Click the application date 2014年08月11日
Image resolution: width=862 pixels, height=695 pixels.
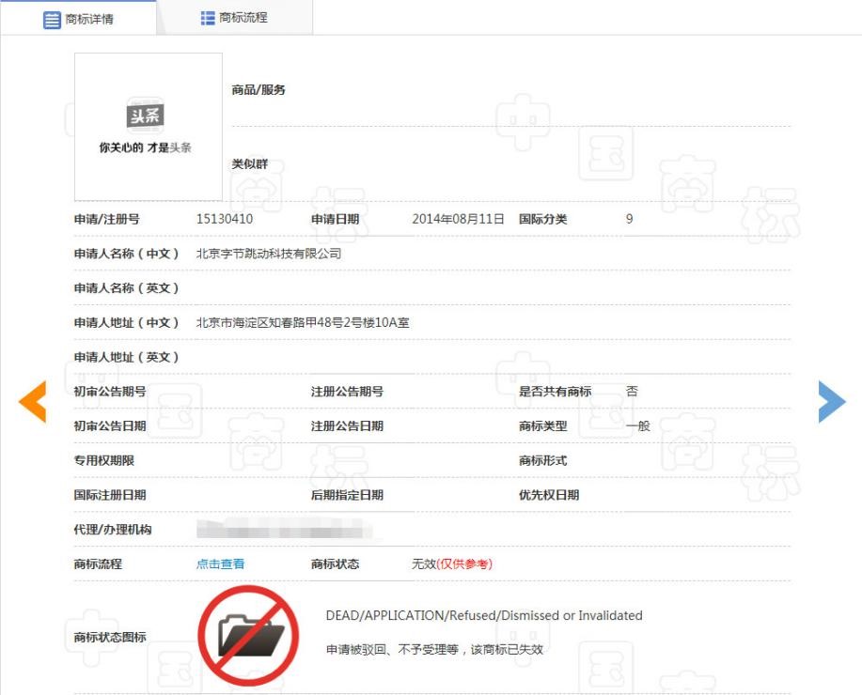458,219
